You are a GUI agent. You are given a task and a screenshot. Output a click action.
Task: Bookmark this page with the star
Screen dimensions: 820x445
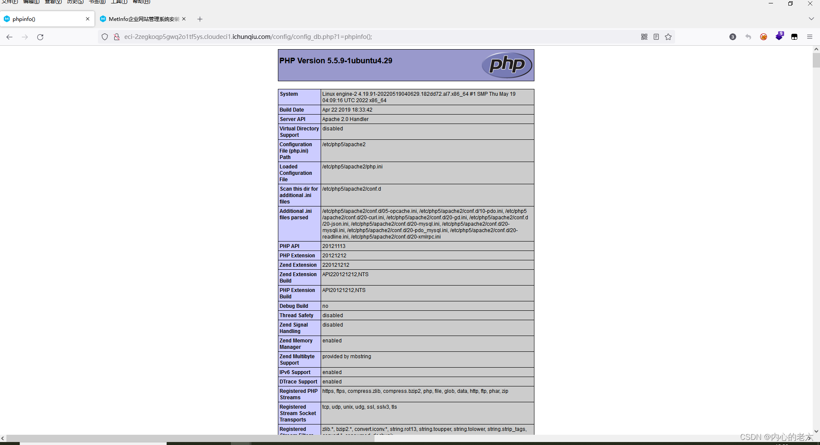[668, 37]
